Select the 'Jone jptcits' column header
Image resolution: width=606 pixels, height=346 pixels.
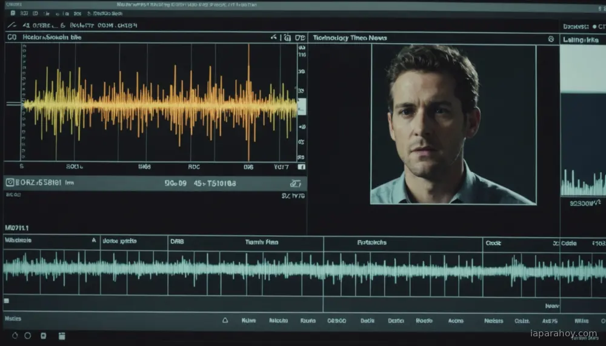click(x=119, y=241)
